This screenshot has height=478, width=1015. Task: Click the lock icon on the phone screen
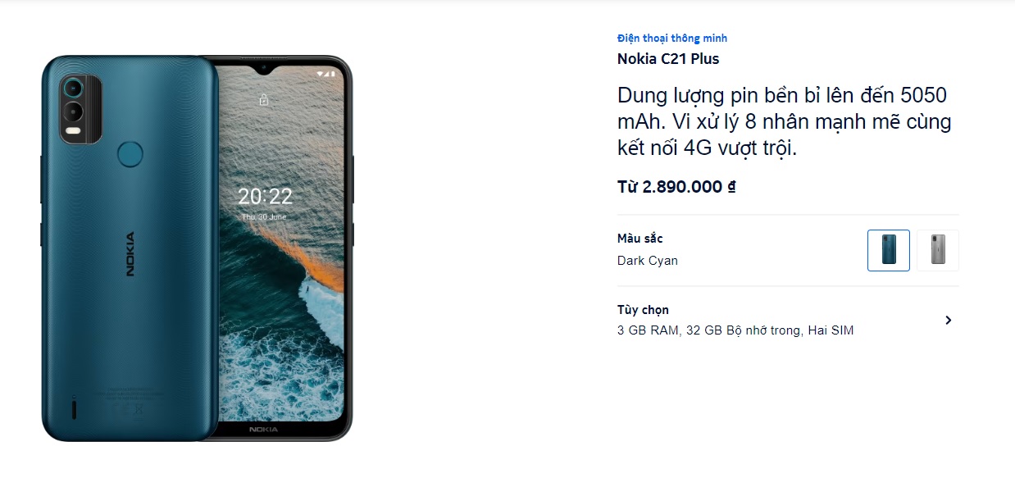(x=263, y=100)
